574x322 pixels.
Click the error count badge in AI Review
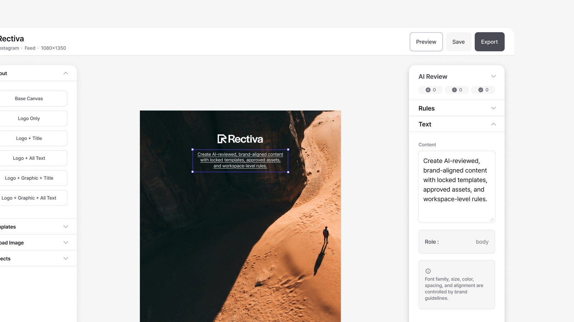(x=430, y=90)
